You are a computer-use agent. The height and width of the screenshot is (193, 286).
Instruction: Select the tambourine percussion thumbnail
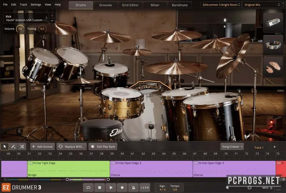click(x=273, y=45)
